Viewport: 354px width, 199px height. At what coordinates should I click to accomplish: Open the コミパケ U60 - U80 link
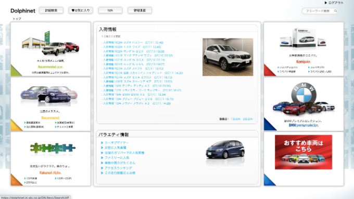click(321, 72)
